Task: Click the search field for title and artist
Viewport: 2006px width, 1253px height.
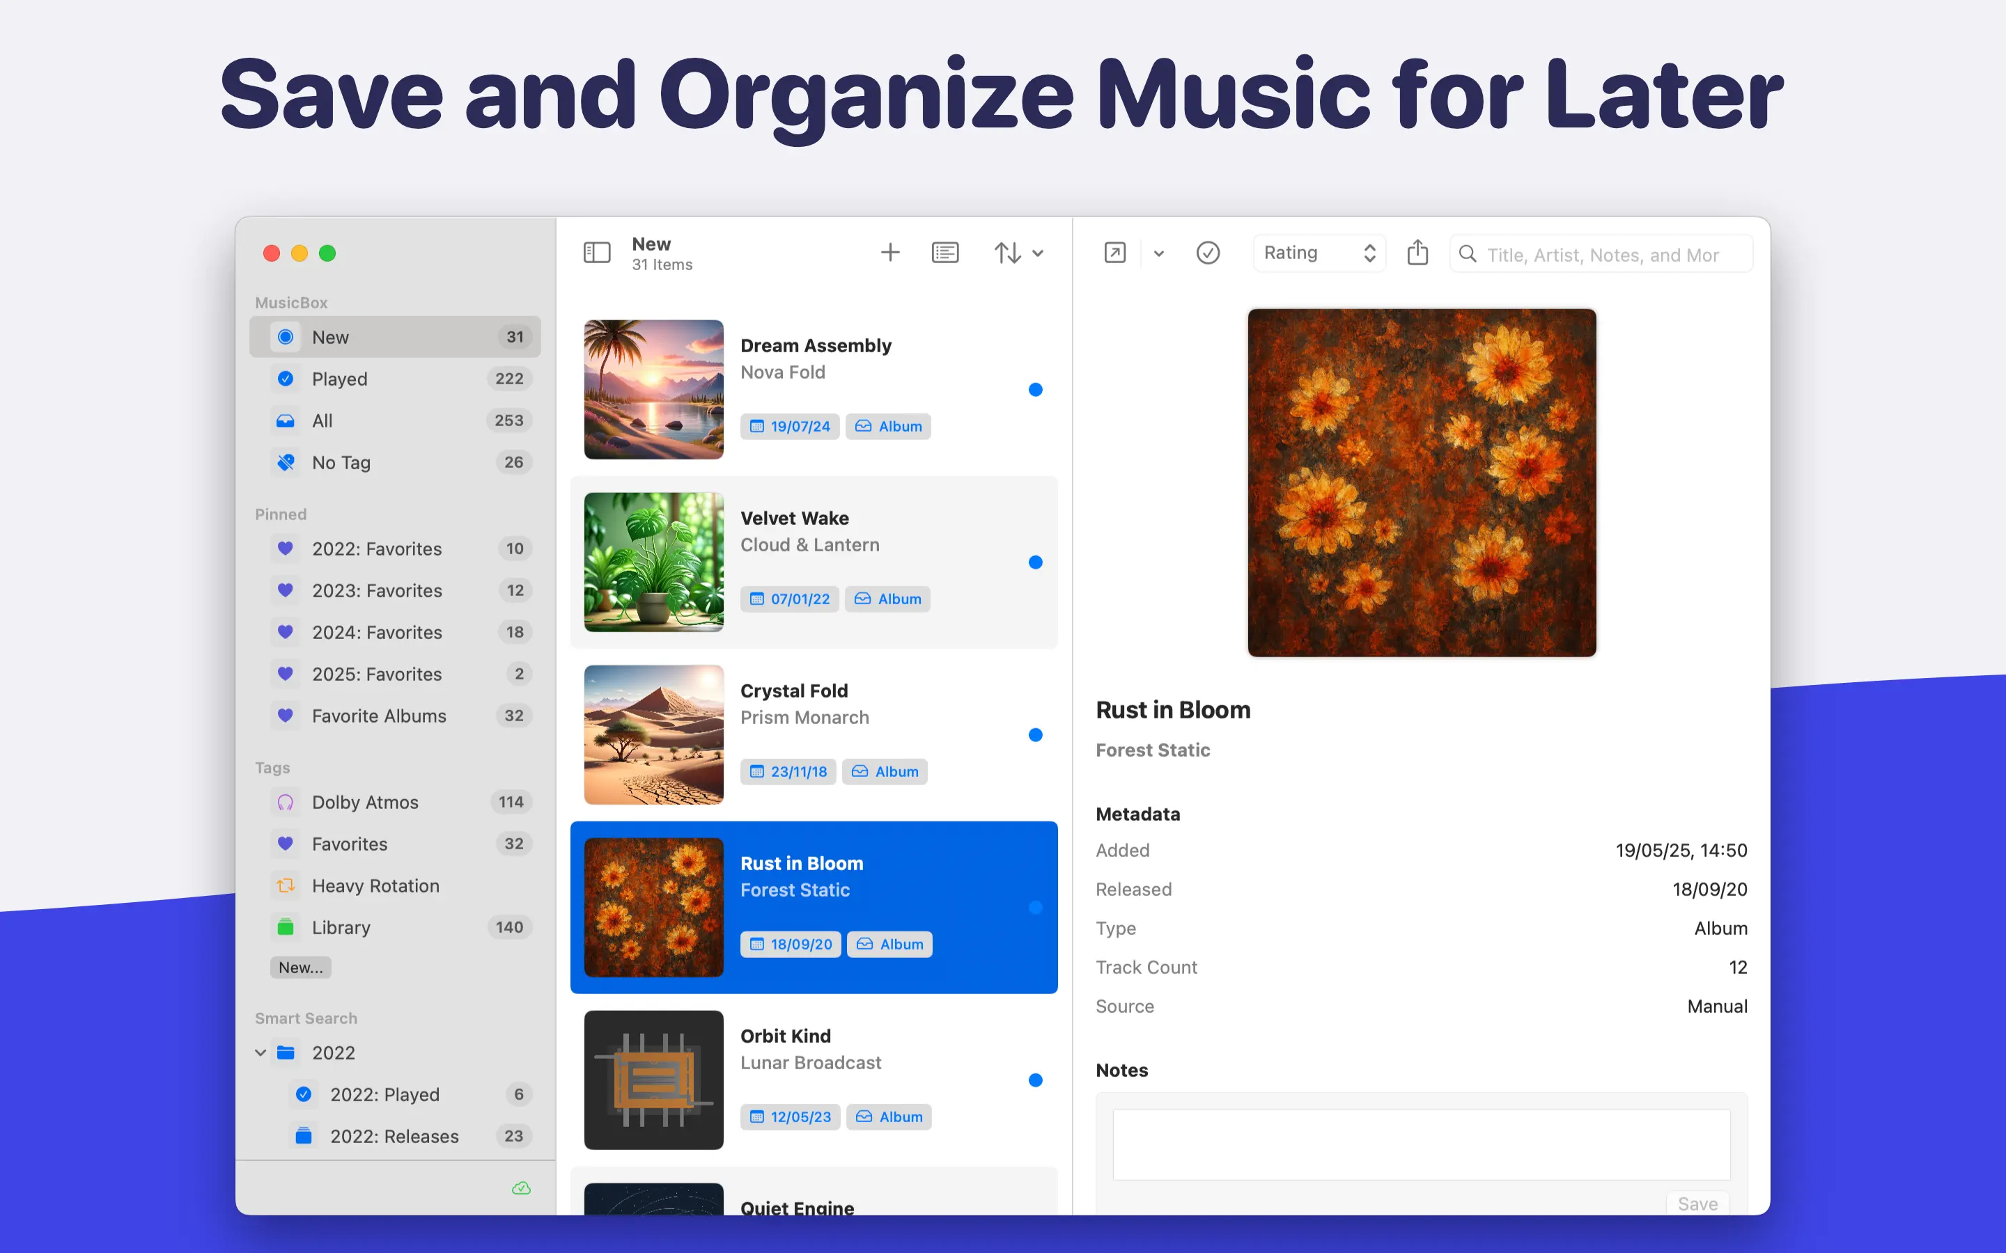Action: coord(1601,254)
